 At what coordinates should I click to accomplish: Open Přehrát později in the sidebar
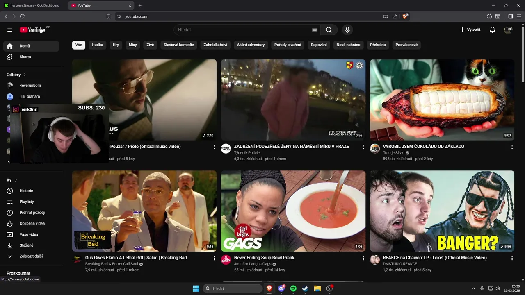(x=31, y=213)
